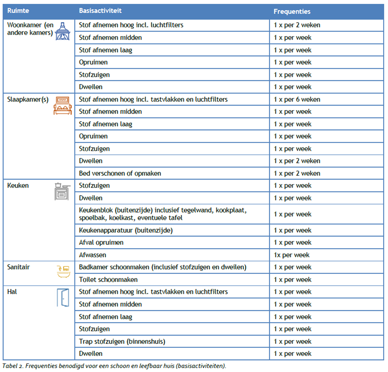
Task: Click the 'Tabel 2' caption below the table
Action: coord(115,366)
